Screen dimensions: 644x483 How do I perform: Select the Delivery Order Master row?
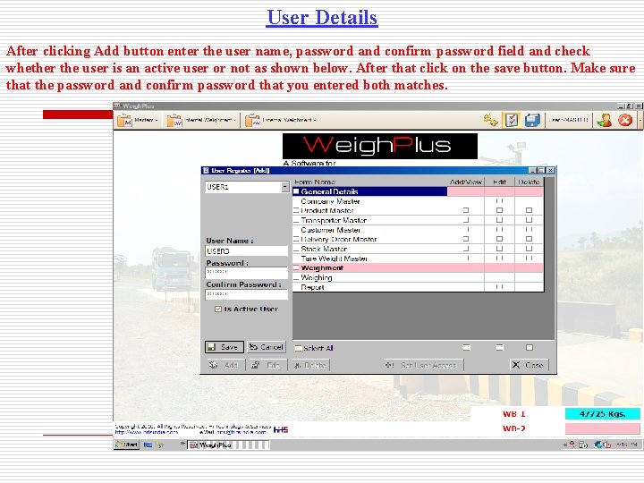tap(418, 239)
